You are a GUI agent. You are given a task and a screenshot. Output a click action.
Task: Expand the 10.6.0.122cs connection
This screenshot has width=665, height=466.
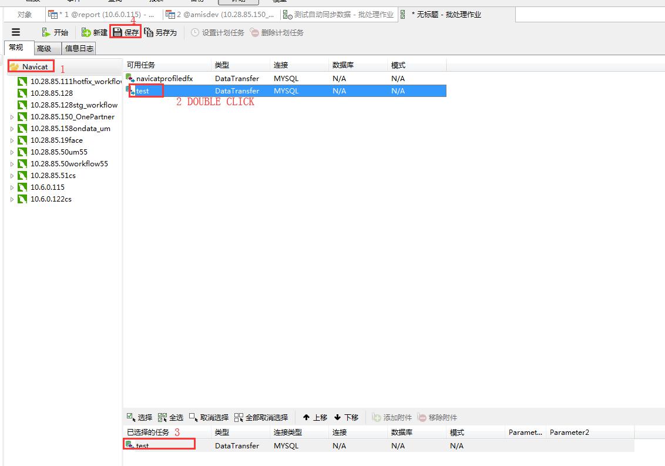(12, 199)
